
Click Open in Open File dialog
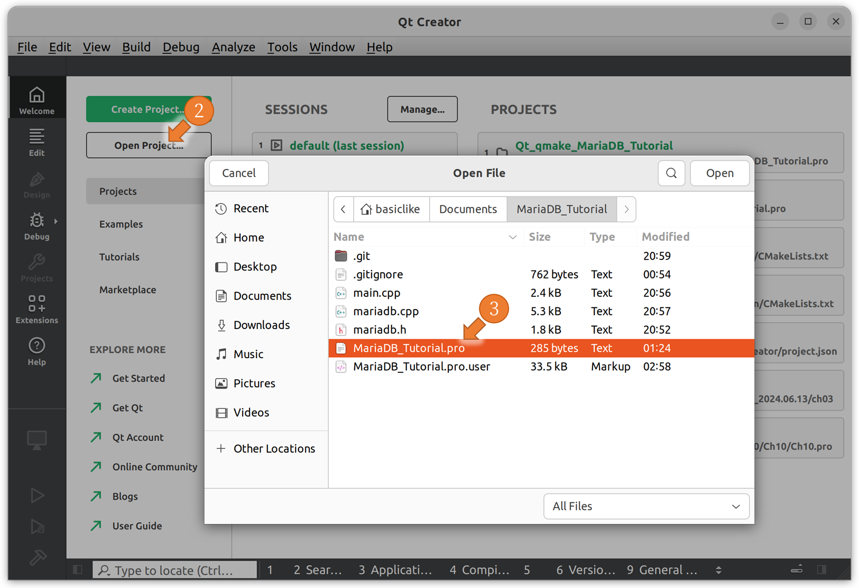(719, 173)
